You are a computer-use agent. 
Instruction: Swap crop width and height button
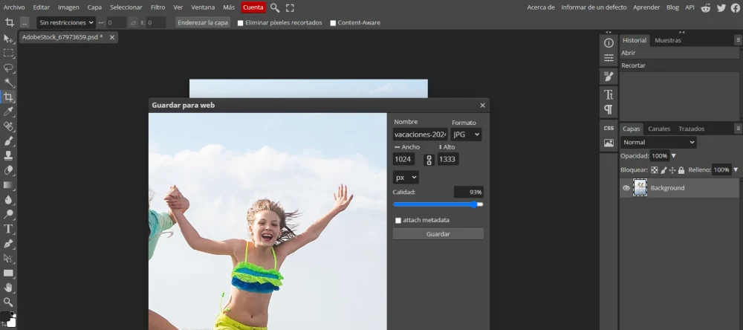133,22
